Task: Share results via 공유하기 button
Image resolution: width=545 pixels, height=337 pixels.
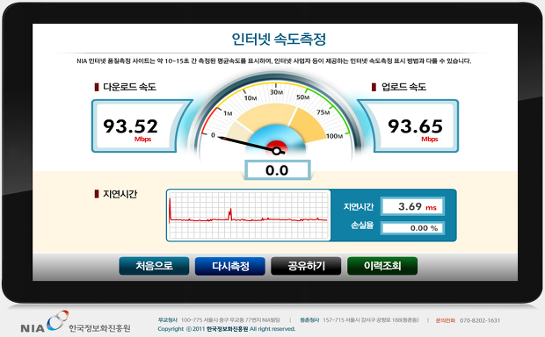Action: click(306, 266)
